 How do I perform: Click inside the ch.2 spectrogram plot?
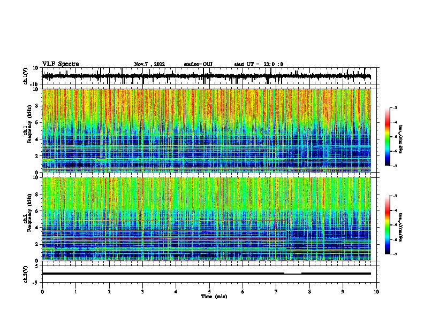206,219
